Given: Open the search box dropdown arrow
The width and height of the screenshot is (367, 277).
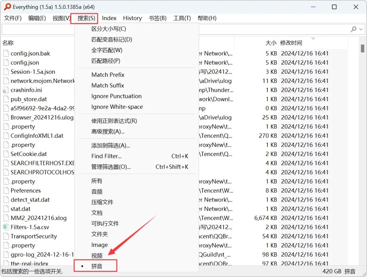Looking at the screenshot, I should 361,29.
